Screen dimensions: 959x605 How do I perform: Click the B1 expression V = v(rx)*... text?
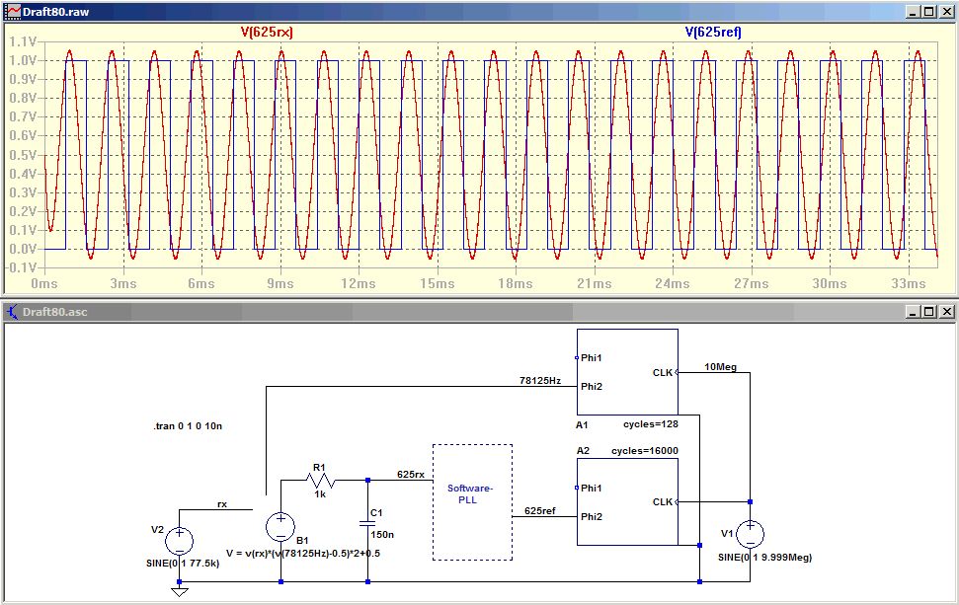(303, 553)
